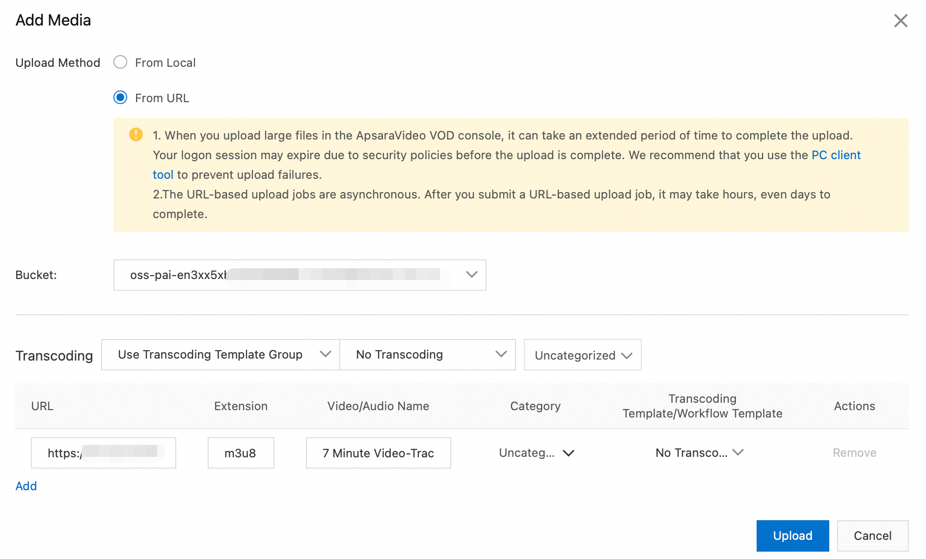Screen dimensions: 926x559
Task: Cancel the Add Media dialog
Action: tap(872, 535)
